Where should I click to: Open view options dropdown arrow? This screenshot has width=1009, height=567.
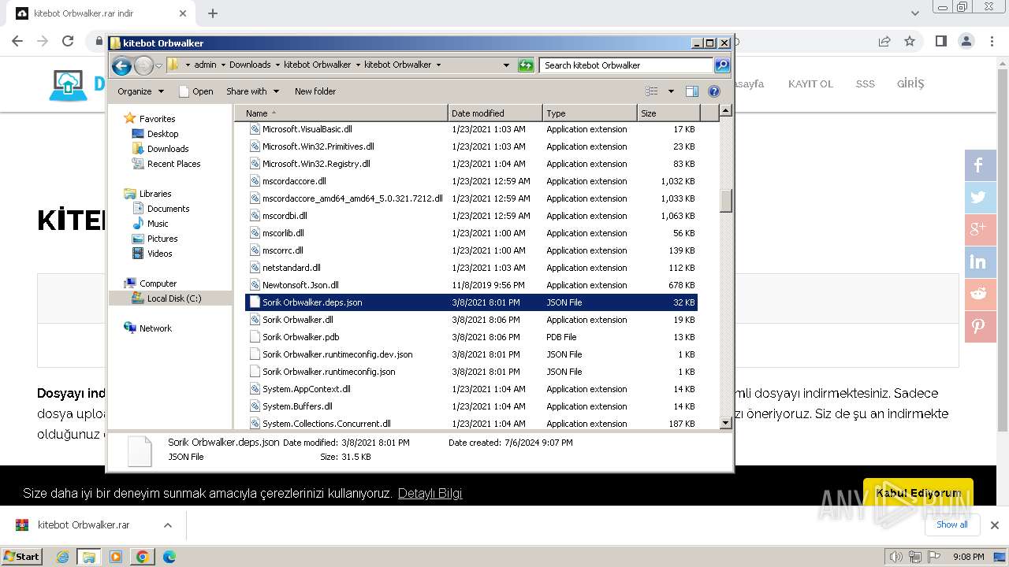click(671, 91)
